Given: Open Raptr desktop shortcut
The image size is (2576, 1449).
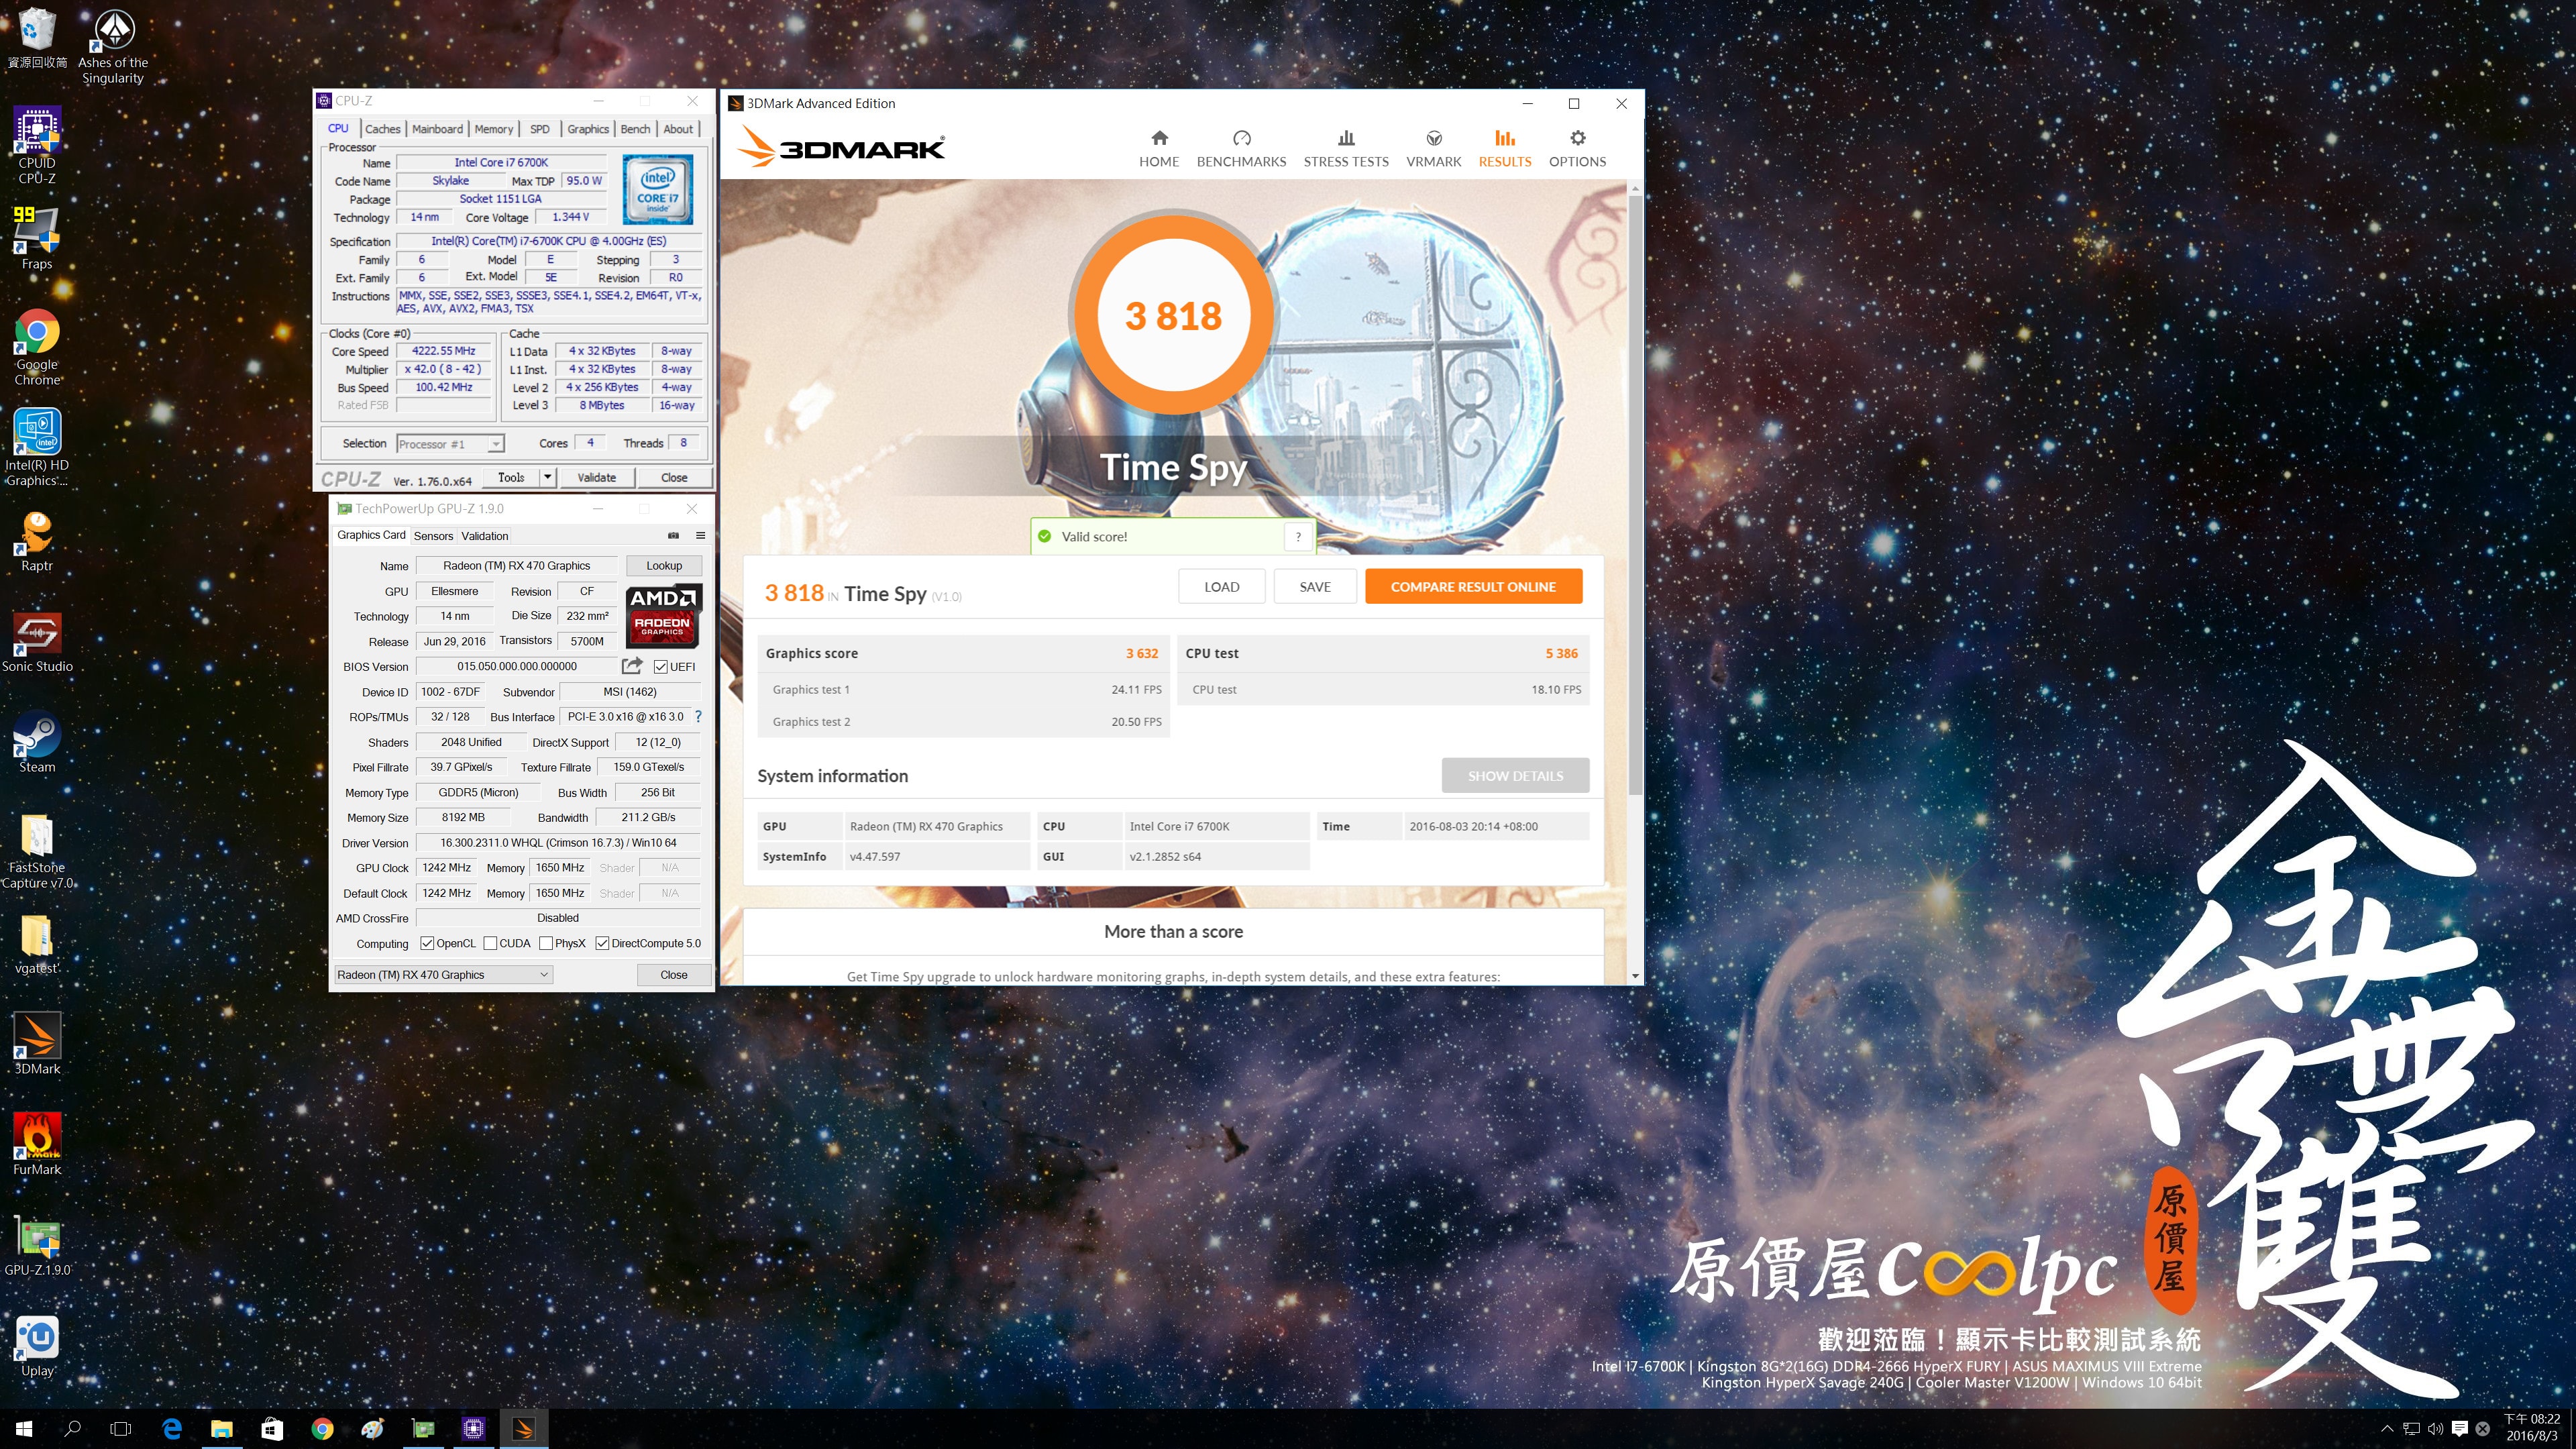Looking at the screenshot, I should point(37,541).
